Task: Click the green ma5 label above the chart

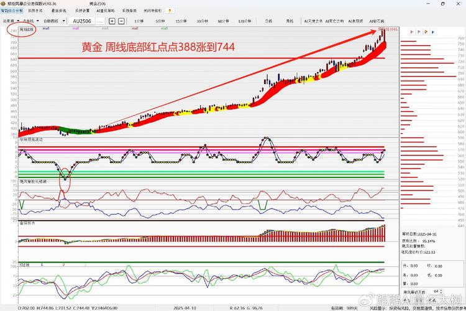Action: pos(165,29)
